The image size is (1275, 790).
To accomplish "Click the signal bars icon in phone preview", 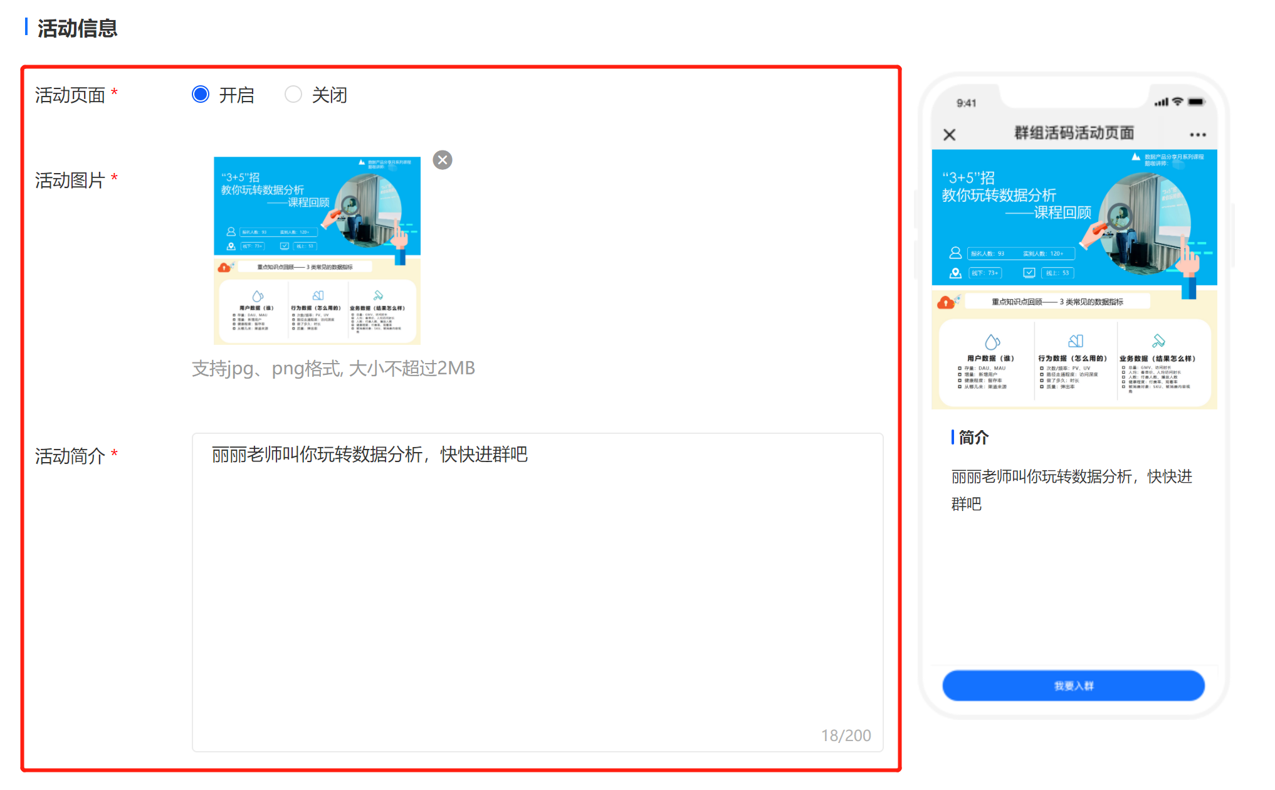I will point(1162,102).
